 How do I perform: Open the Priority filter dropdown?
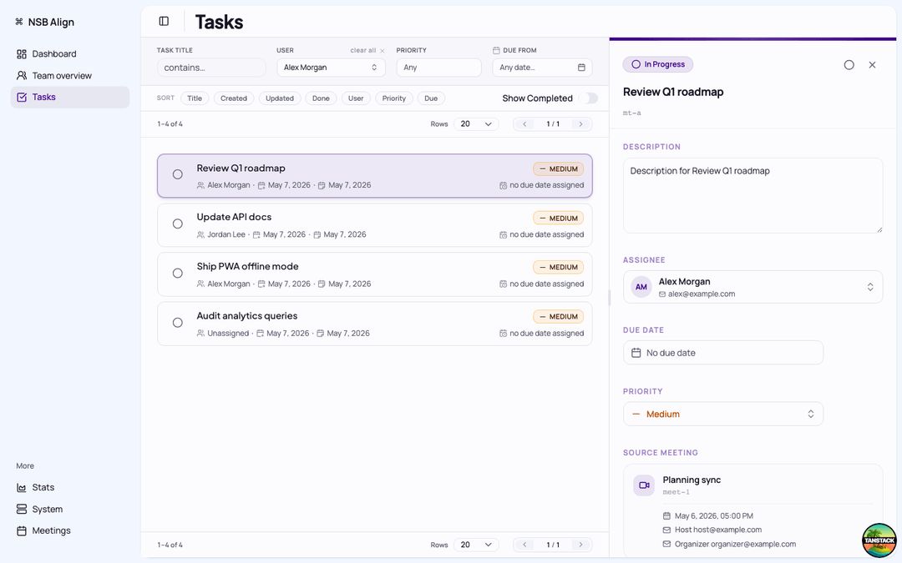pos(439,68)
